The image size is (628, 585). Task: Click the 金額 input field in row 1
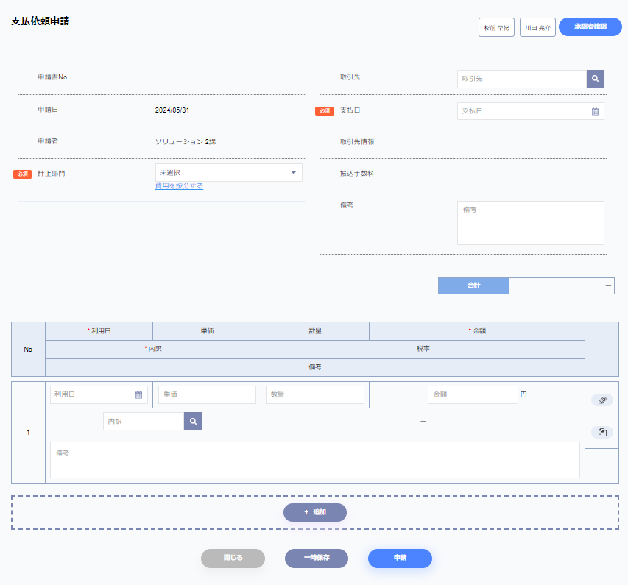tap(473, 394)
